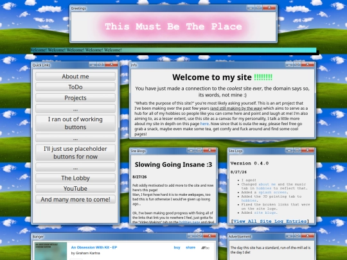Viewport: 347px width, 260px height.
Task: Minimize the Banger window
Action: 191,236
